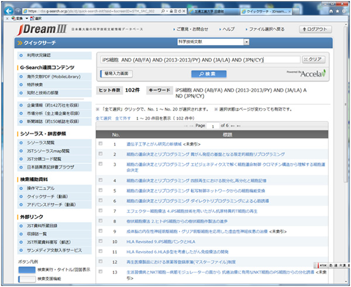Click the 全て外す link
This screenshot has height=287, width=351.
(x=123, y=118)
